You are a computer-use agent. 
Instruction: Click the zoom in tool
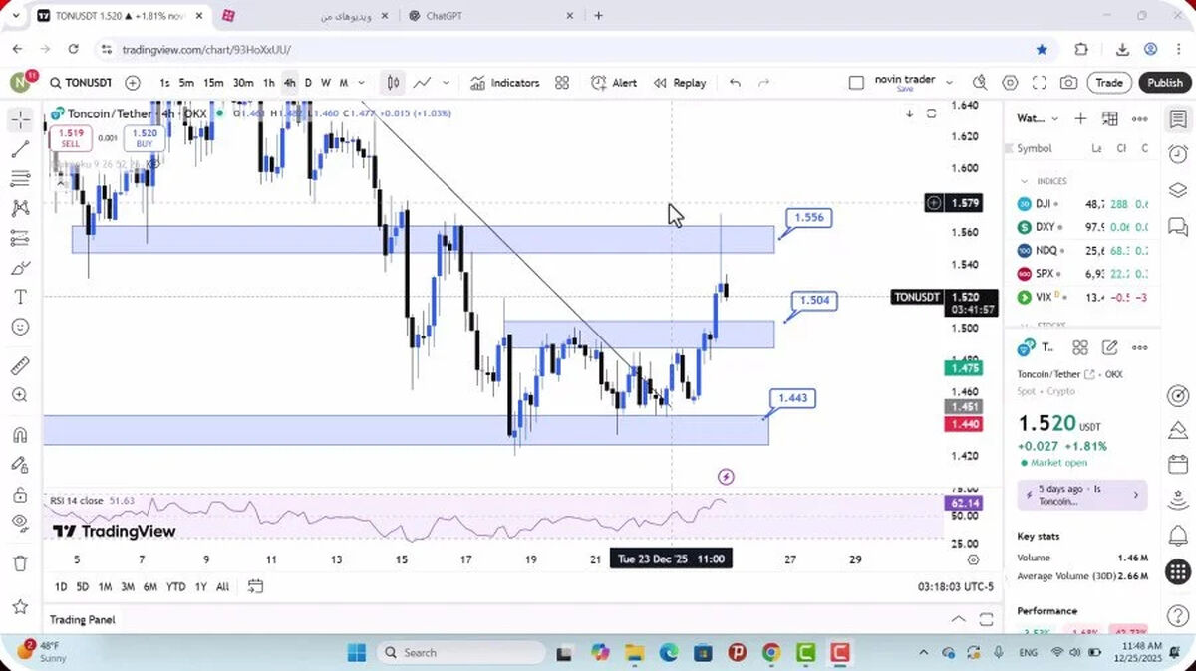click(x=20, y=395)
